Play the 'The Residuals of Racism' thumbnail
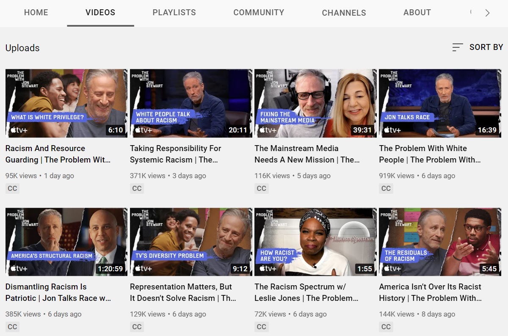The image size is (508, 336). click(x=440, y=242)
